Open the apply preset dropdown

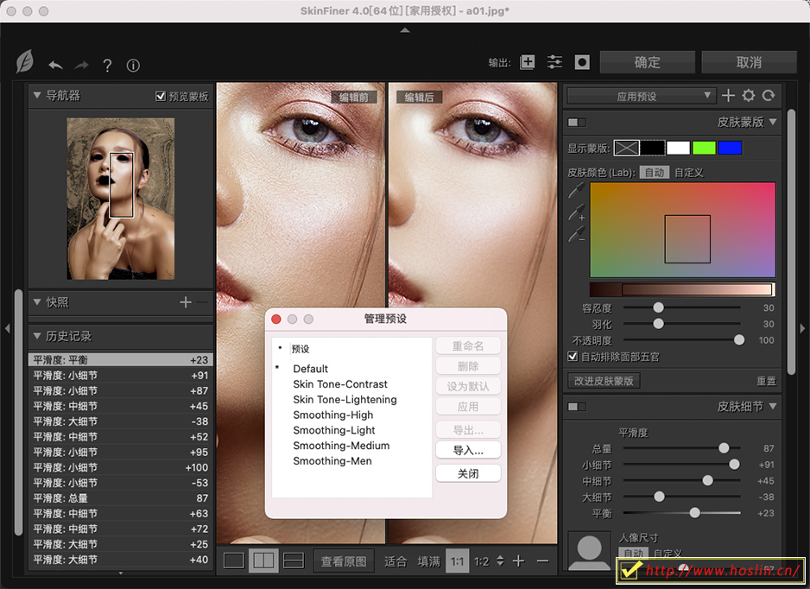pos(641,96)
